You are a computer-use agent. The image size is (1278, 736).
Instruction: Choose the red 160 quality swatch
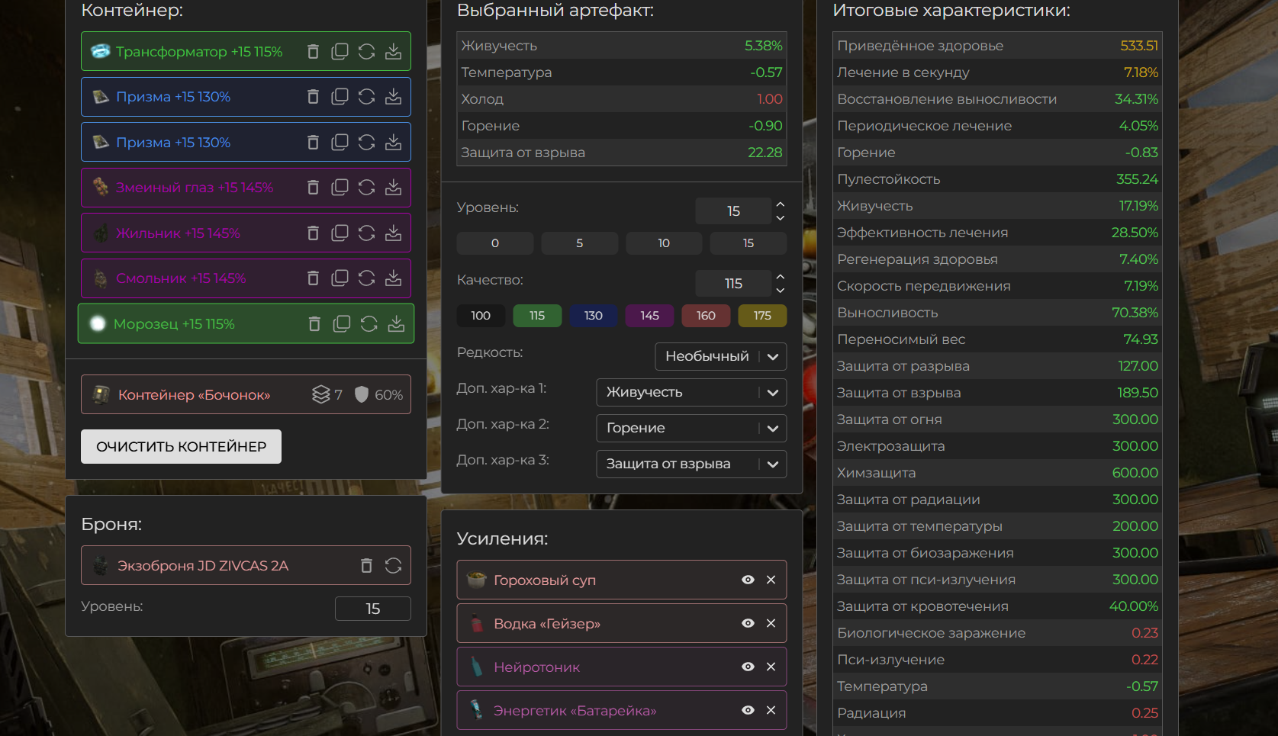point(706,316)
